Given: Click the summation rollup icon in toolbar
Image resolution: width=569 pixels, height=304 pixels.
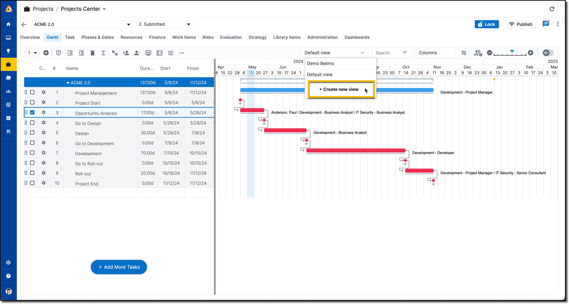Looking at the screenshot, I should click(x=104, y=53).
